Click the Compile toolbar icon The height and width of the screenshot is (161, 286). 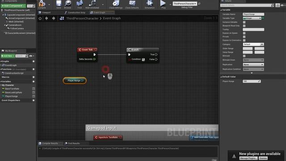click(42, 4)
